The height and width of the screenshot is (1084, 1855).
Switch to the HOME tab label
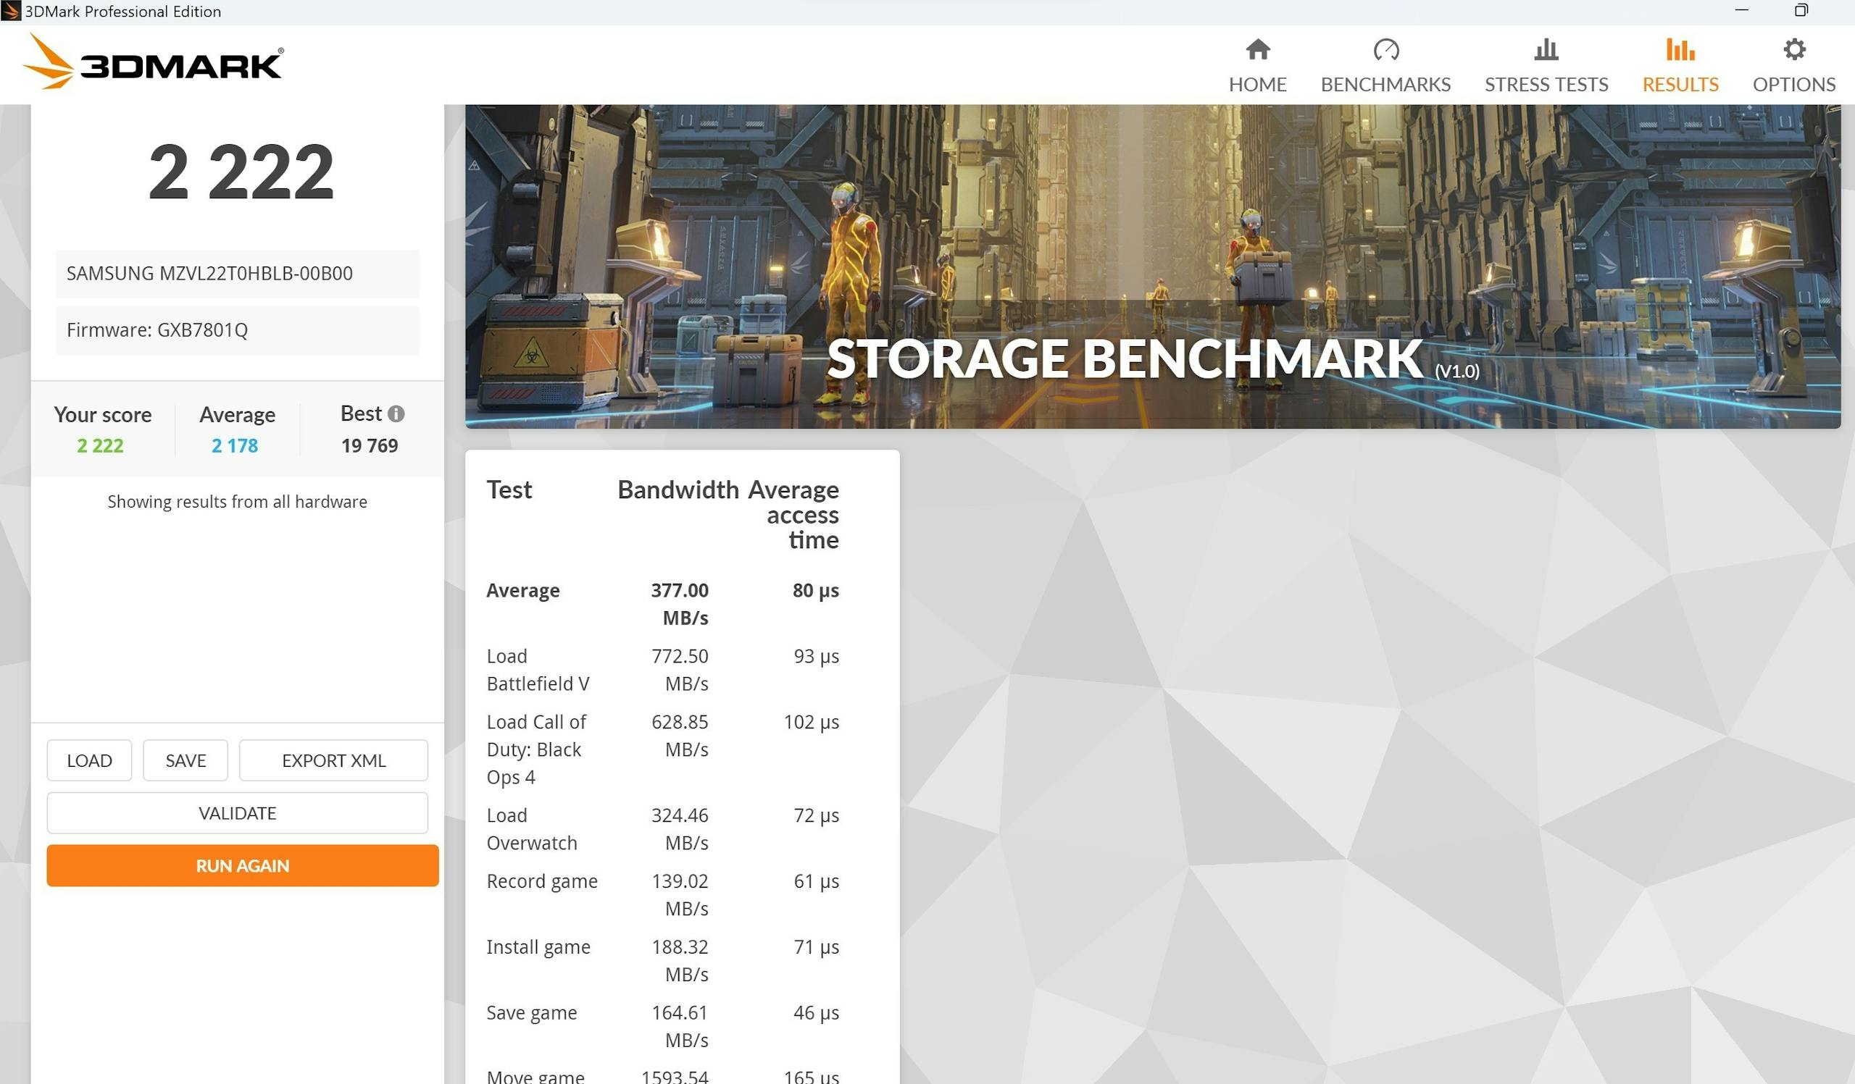pos(1257,85)
